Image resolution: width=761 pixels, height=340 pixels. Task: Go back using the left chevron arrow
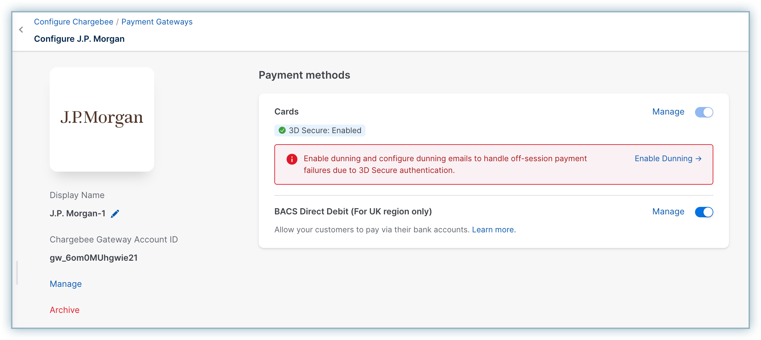click(x=21, y=30)
